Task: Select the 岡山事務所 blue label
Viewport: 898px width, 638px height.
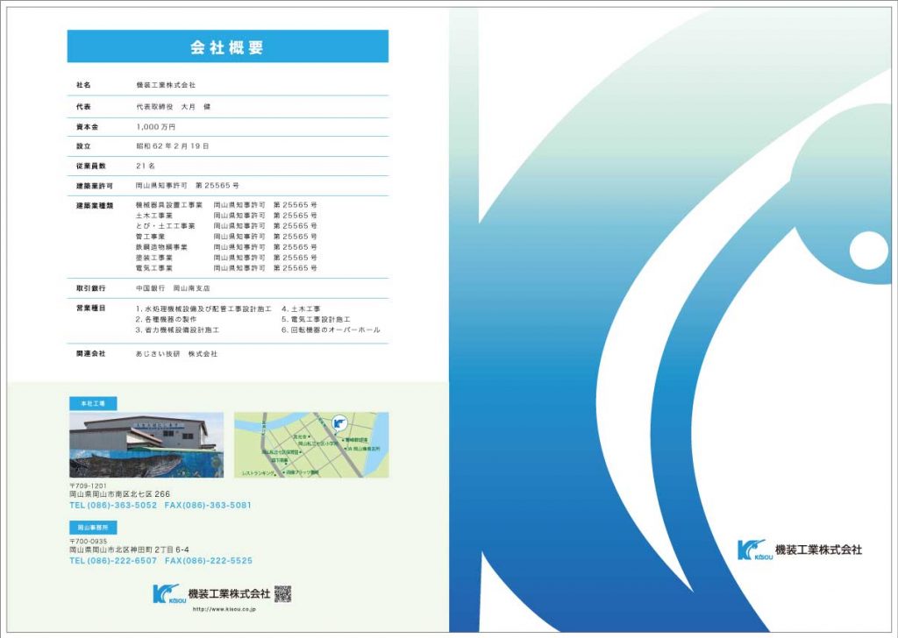Action: (x=93, y=528)
